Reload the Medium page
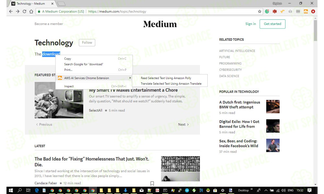324x194 pixels. click(24, 12)
